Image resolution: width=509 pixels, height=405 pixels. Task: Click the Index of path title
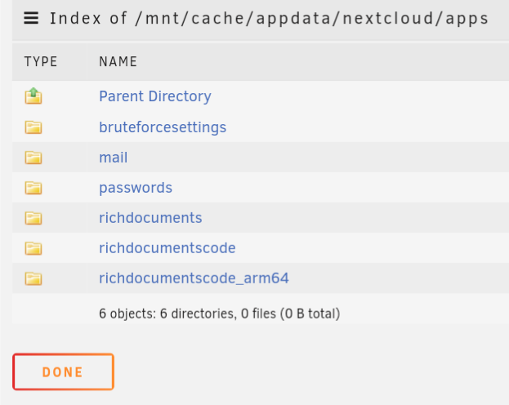tap(269, 19)
